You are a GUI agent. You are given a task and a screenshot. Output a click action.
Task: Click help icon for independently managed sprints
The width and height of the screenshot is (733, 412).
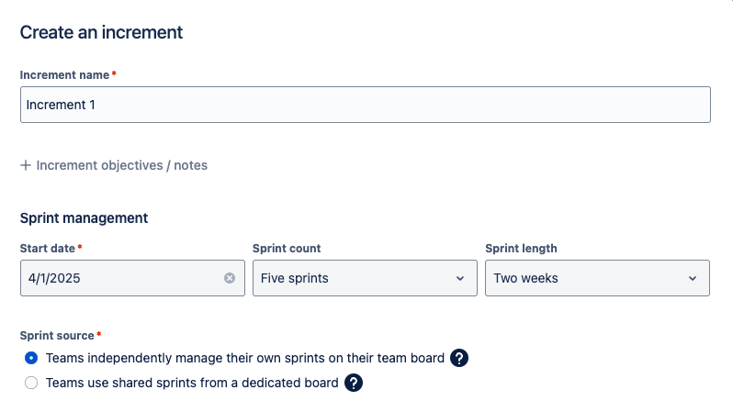pos(460,358)
